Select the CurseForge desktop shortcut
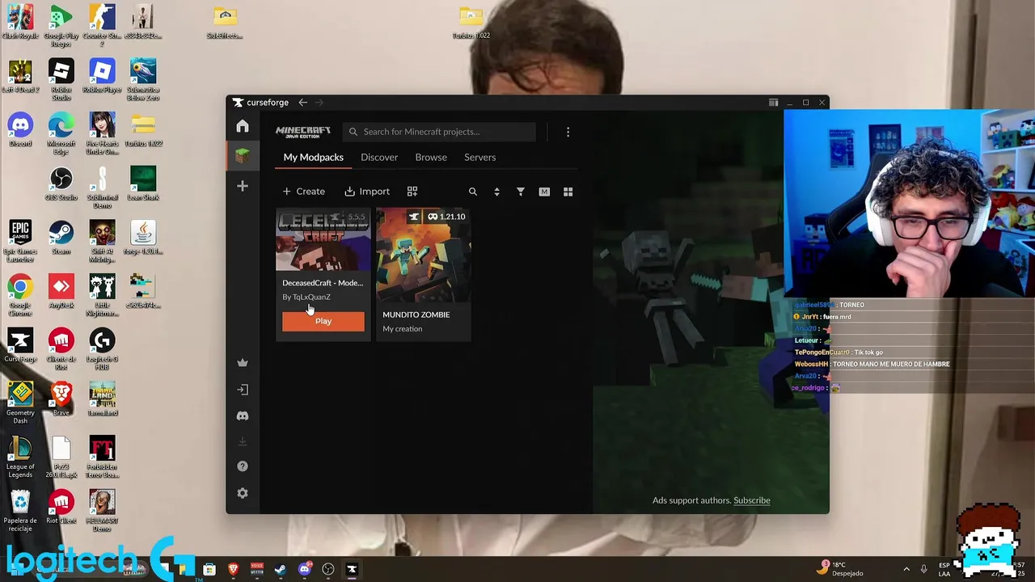 tap(20, 345)
